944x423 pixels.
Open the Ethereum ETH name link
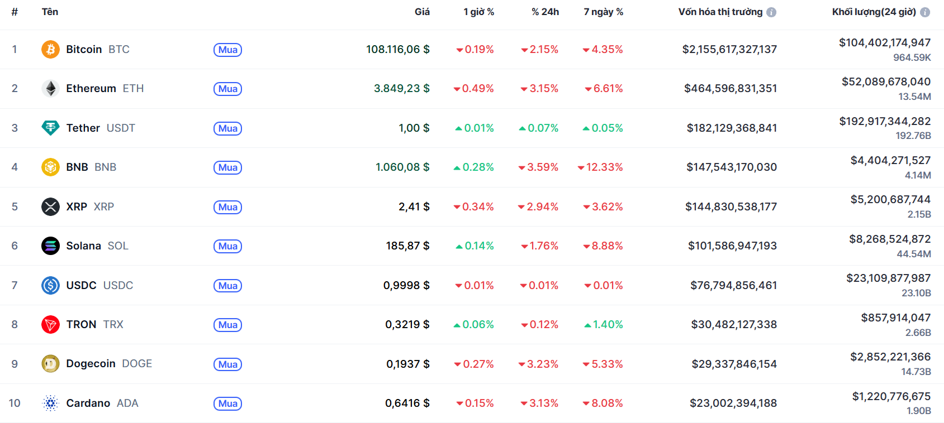point(105,88)
